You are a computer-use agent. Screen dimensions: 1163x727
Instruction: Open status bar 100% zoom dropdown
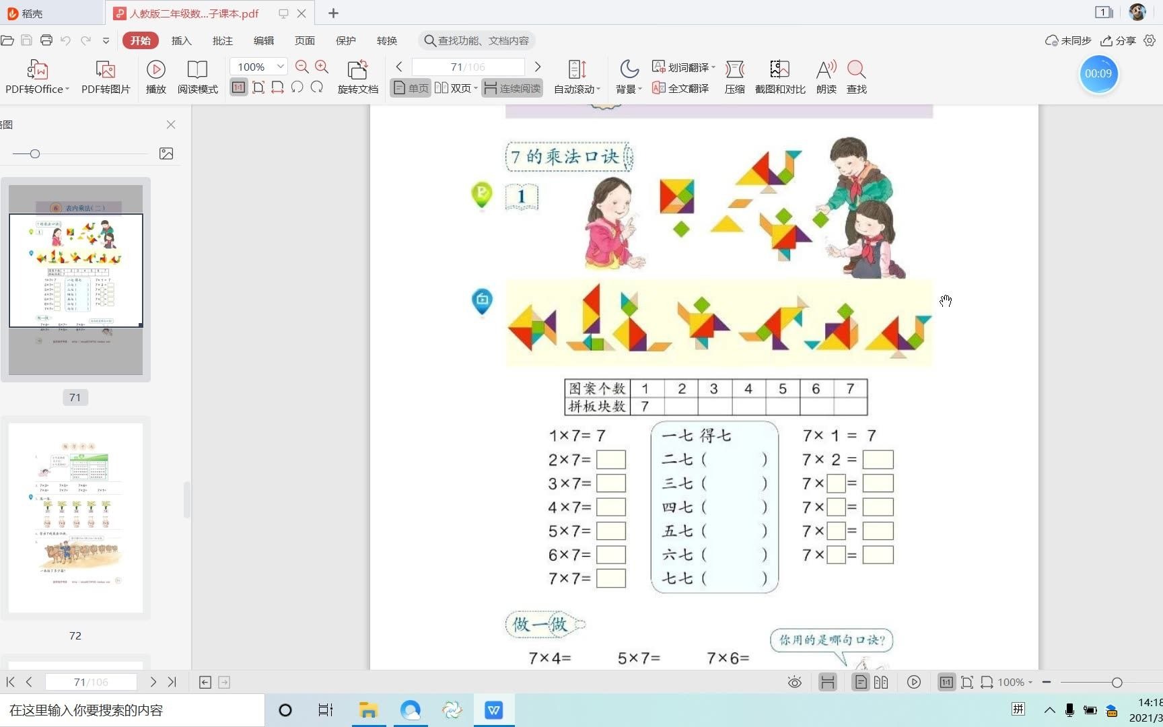tap(1015, 683)
